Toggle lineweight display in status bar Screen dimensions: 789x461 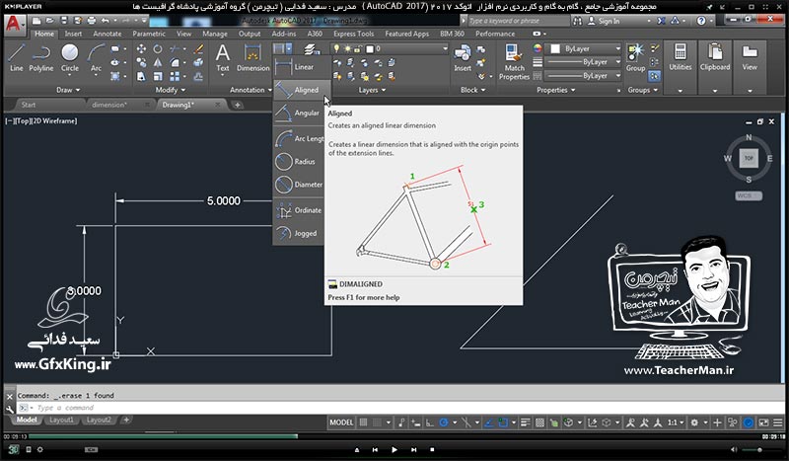(526, 423)
